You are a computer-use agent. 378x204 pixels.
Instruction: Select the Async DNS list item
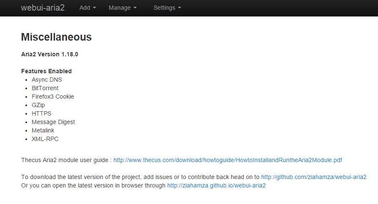point(47,80)
